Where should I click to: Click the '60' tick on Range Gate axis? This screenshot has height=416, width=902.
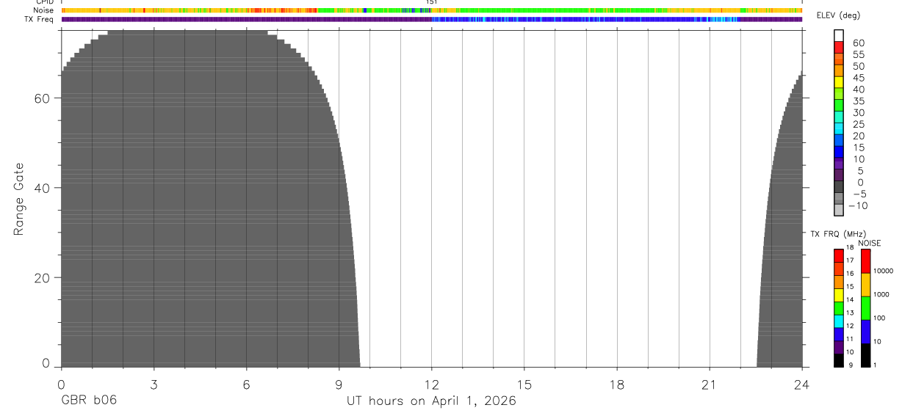pos(42,98)
